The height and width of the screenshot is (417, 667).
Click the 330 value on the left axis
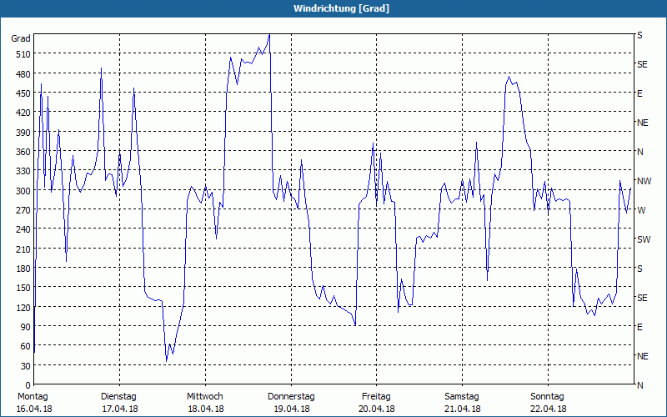pos(23,171)
